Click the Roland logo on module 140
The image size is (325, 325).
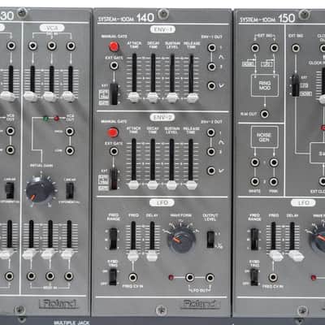pyautogui.click(x=201, y=304)
